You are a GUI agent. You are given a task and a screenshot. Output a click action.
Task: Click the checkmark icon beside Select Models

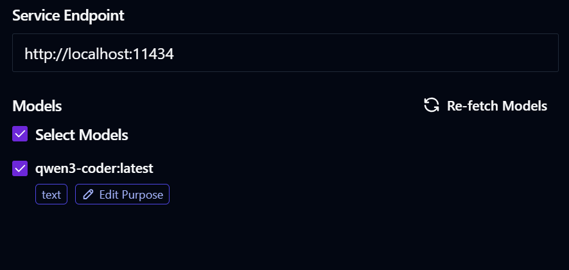[21, 134]
